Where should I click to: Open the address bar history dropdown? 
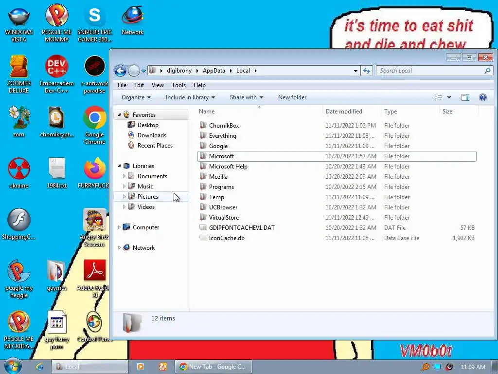tap(356, 71)
